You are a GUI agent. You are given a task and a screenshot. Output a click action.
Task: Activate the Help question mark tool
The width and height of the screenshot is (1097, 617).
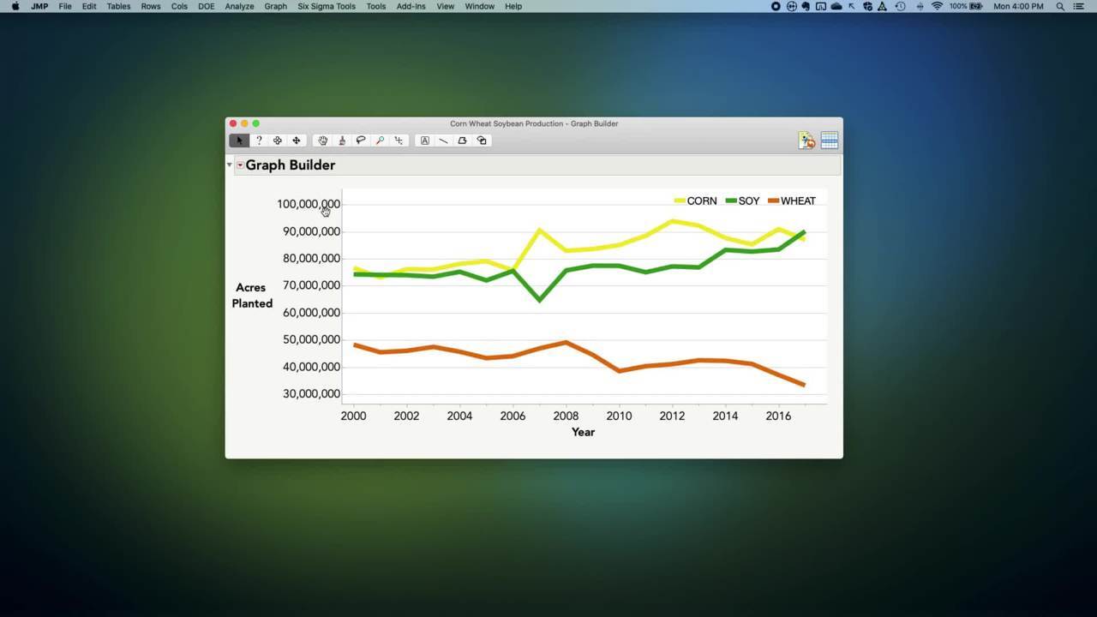pos(259,141)
